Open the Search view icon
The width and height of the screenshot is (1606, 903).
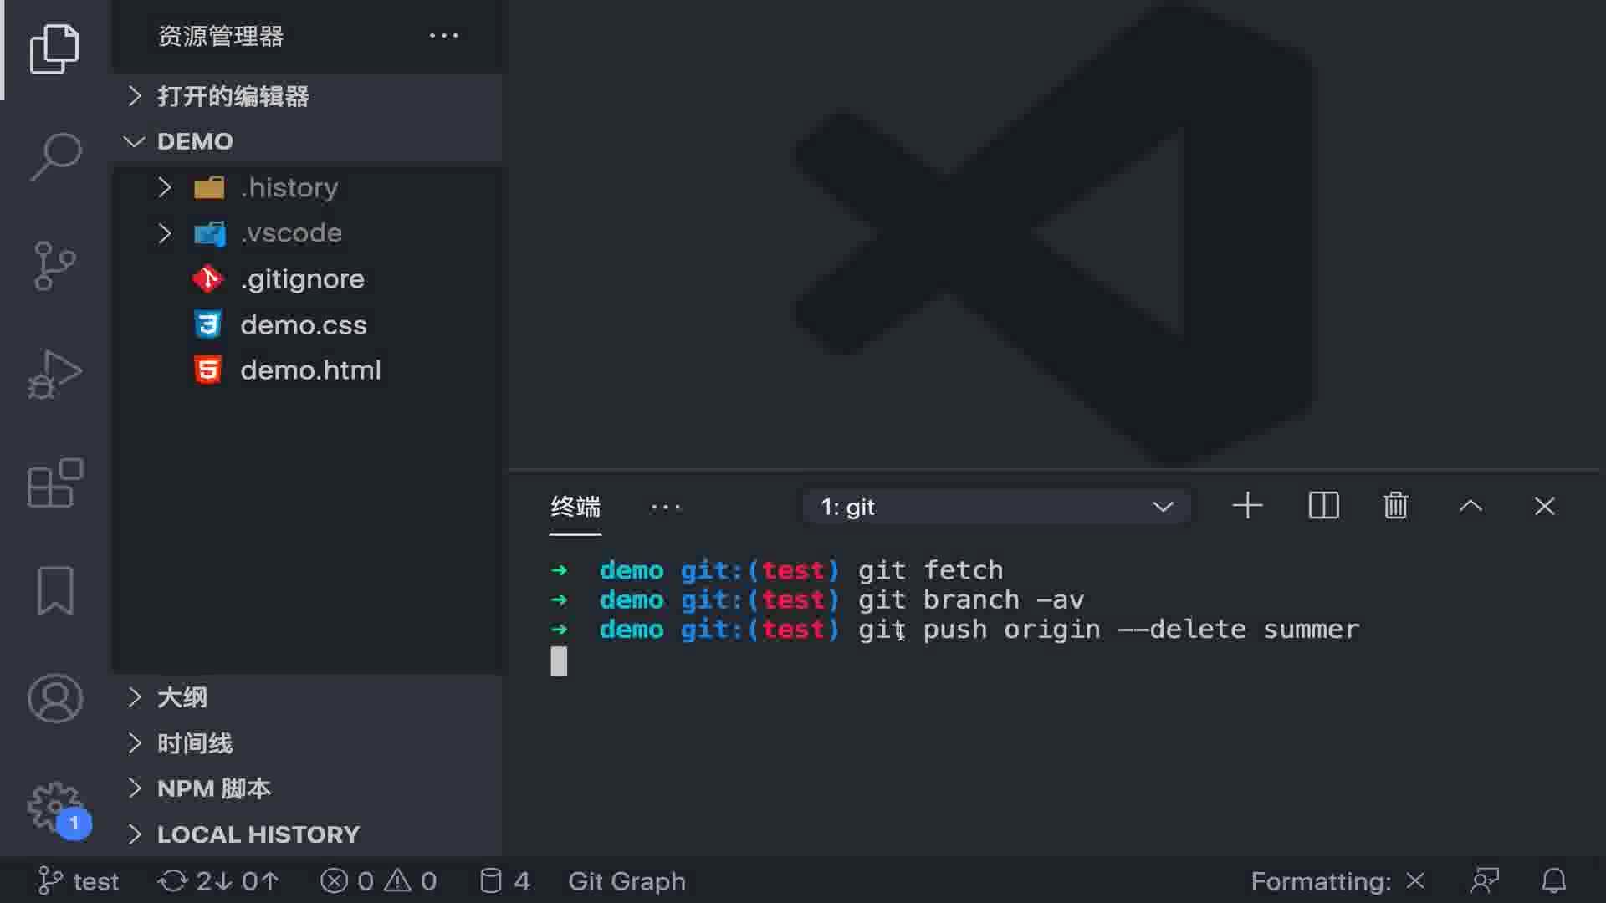click(x=54, y=156)
